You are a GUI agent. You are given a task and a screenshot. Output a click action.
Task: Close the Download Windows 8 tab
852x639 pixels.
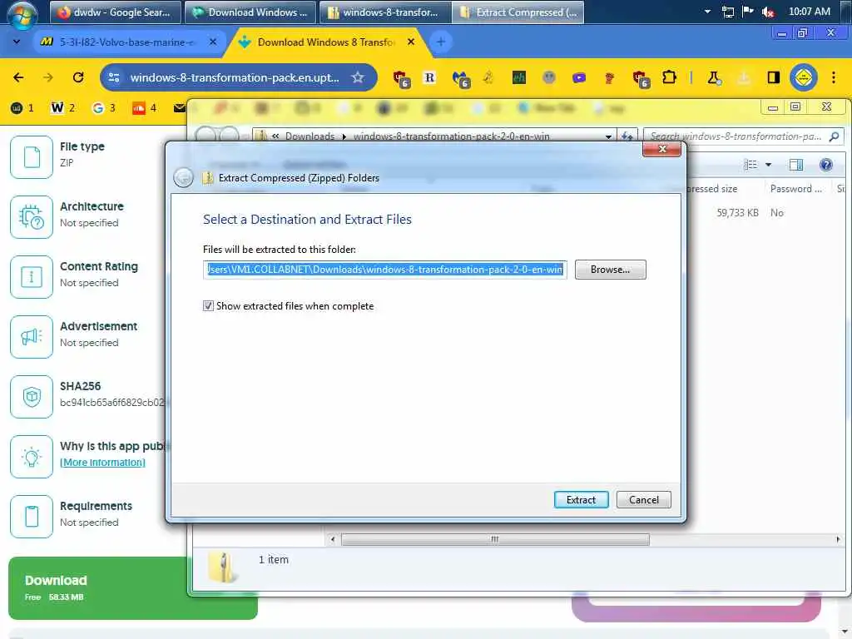point(411,42)
